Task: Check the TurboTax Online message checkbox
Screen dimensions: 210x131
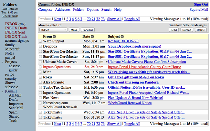Action: point(40,87)
